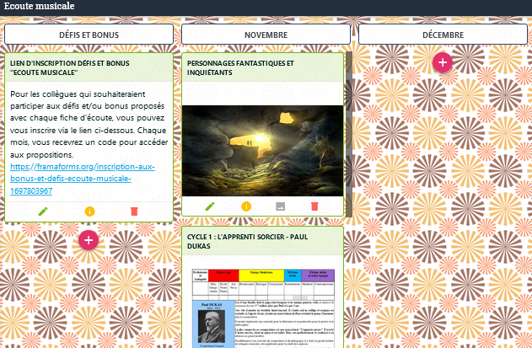Open the glowing cave image thumbnail
Screen dimensions: 532x348
point(263,149)
